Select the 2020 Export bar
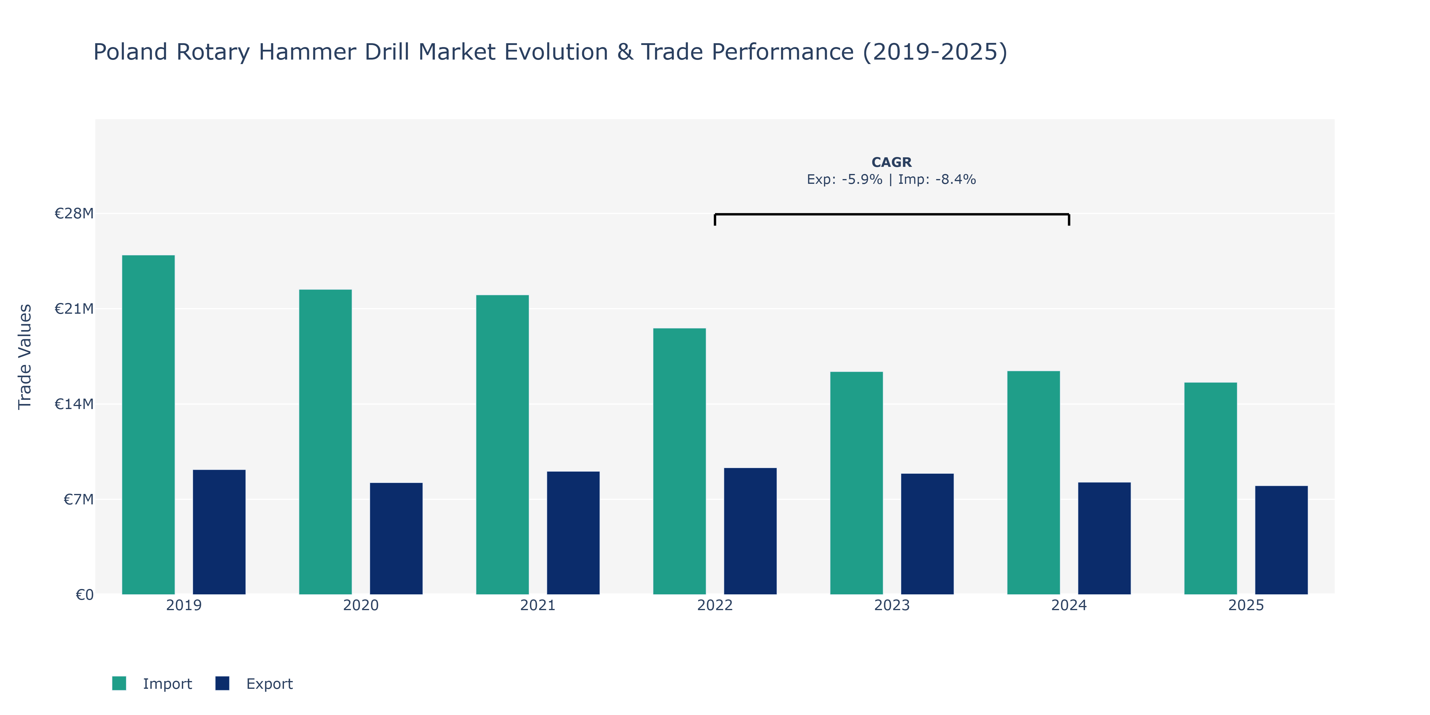The height and width of the screenshot is (715, 1430). pyautogui.click(x=396, y=538)
